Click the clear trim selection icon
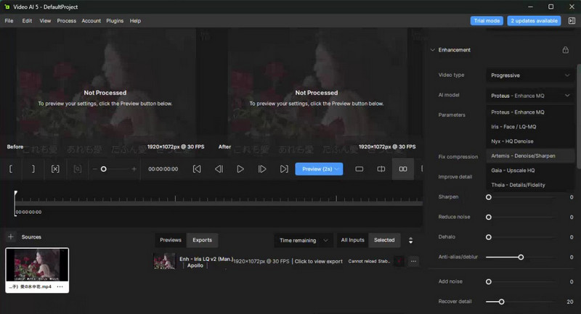The width and height of the screenshot is (581, 314). (x=55, y=169)
